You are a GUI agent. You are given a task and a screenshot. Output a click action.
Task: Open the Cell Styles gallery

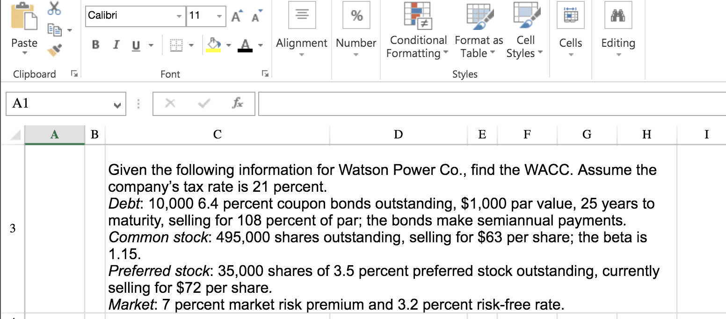524,30
